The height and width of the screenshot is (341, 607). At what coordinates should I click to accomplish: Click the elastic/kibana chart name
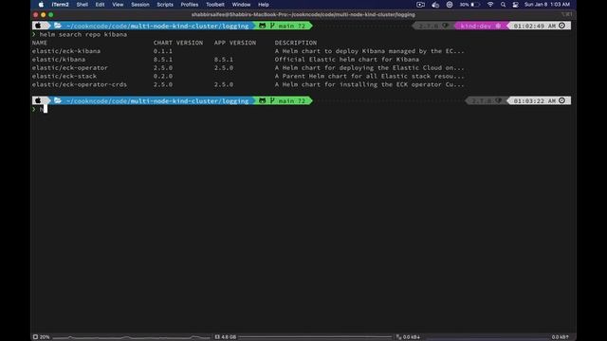click(59, 60)
